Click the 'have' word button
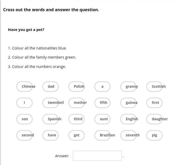Viewport: 179px width, 165px height. (51, 135)
